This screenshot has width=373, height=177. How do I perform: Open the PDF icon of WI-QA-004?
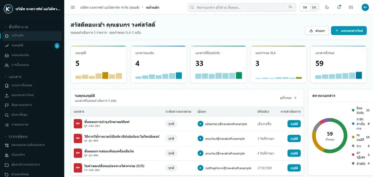78,138
